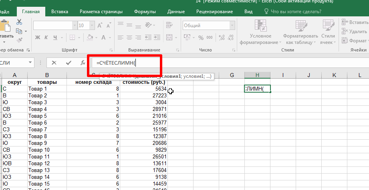Click the Borders icon
369x190 pixels.
click(72, 37)
